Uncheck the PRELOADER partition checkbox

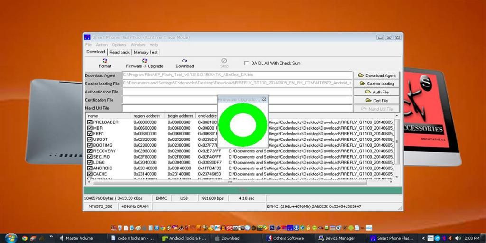pos(90,122)
